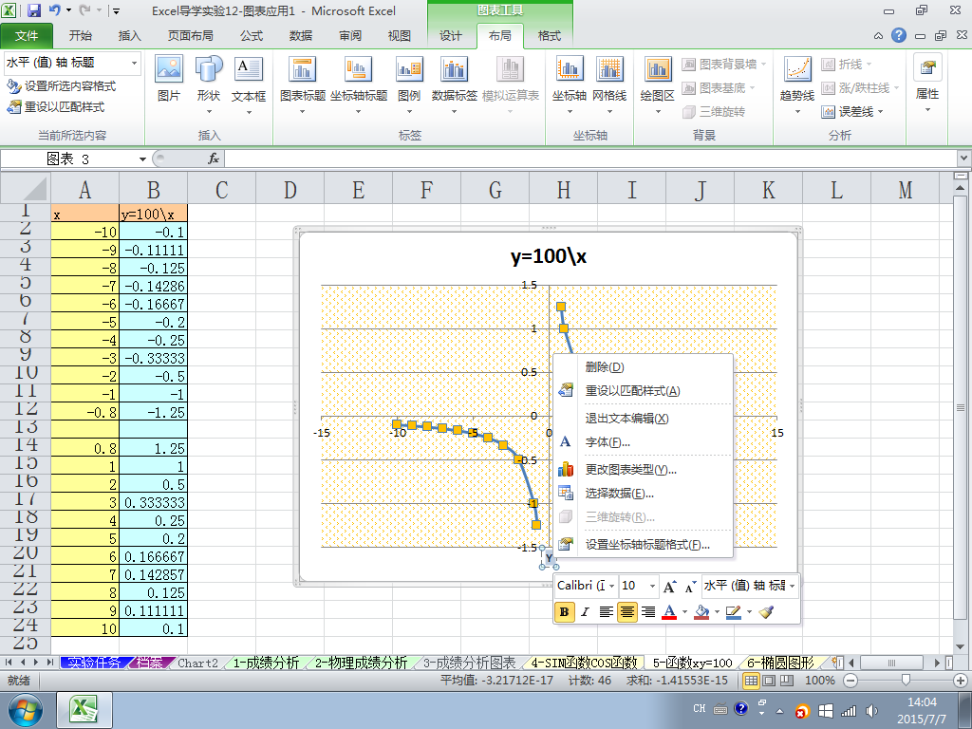Open the Name Box dropdown arrow
This screenshot has width=972, height=729.
[x=142, y=159]
